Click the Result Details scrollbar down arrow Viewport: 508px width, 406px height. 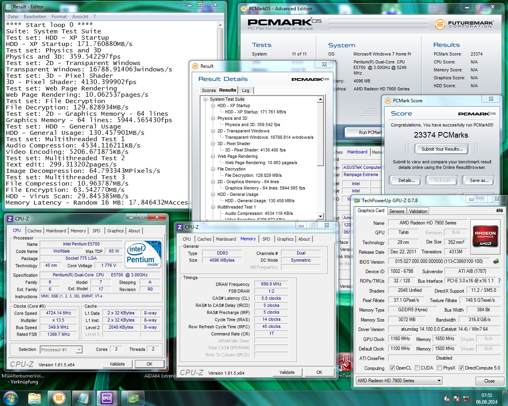coord(320,216)
